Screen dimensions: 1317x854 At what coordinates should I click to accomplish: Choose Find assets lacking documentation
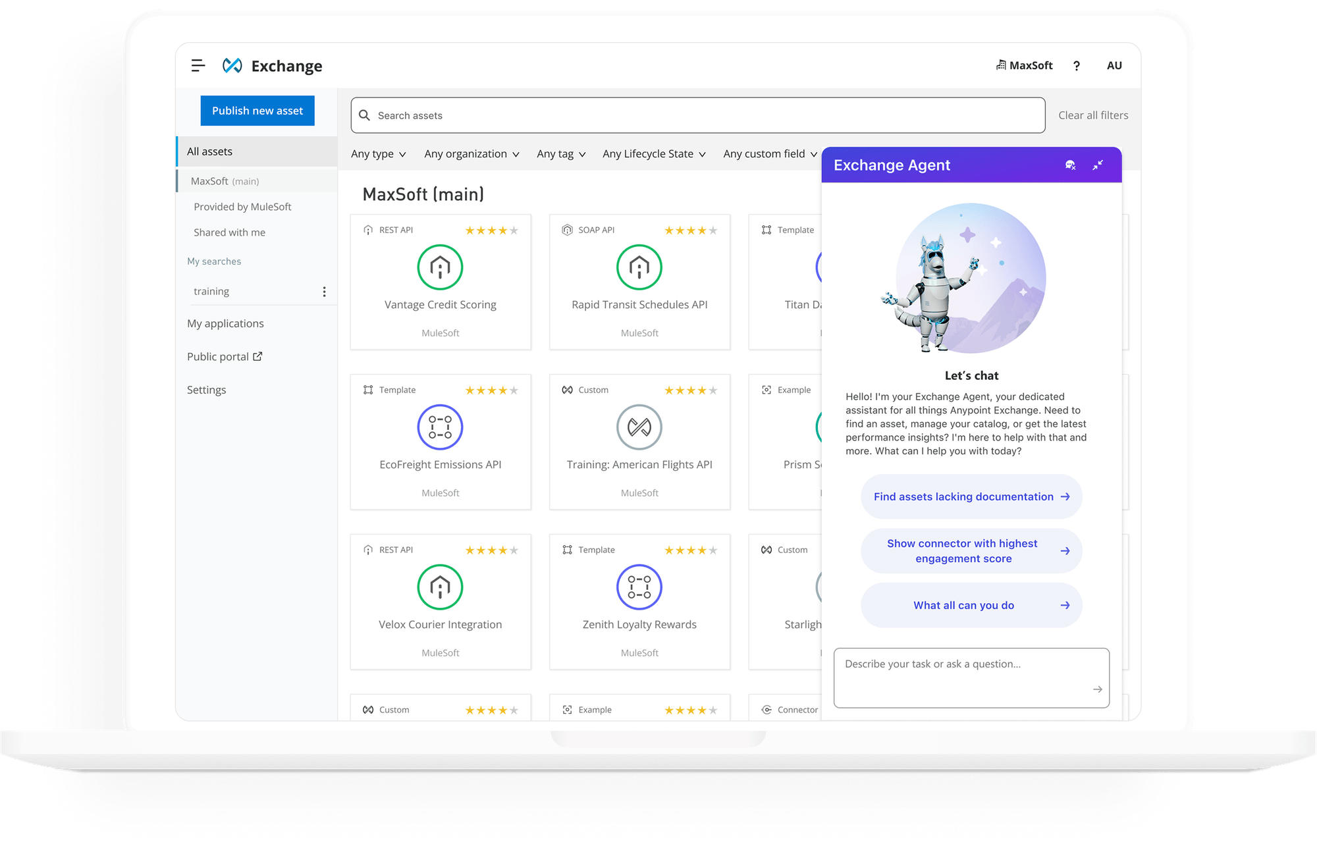971,496
